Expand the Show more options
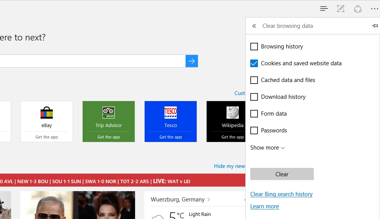380x219 pixels. [x=267, y=148]
